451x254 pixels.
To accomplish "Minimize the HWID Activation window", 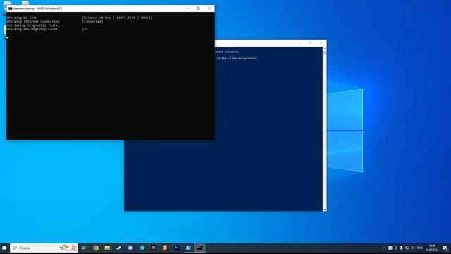I will (187, 8).
